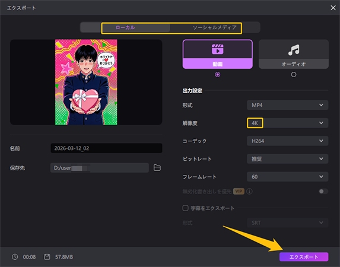The image size is (340, 267).
Task: Switch to the ローカル tab
Action: point(125,27)
